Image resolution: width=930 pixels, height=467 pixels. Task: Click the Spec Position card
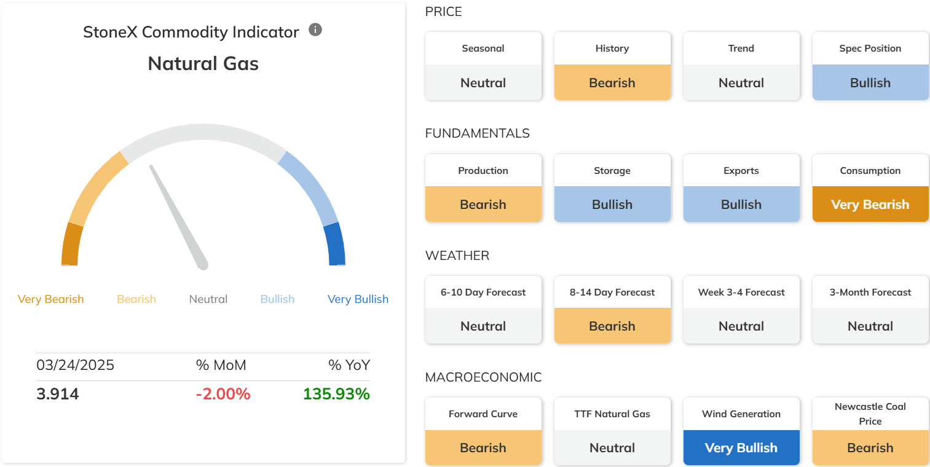click(870, 66)
